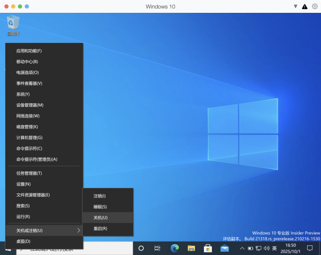Open the Mail app from the taskbar
The image size is (321, 255).
(x=225, y=249)
